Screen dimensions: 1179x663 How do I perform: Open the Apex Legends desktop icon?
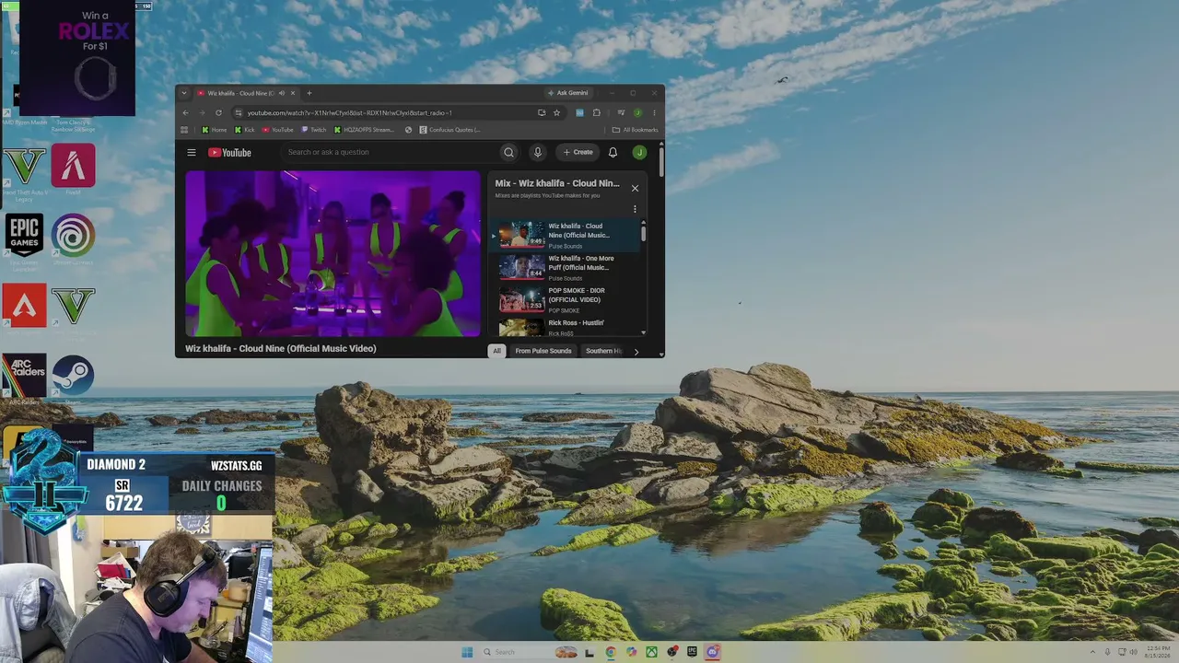tap(25, 306)
